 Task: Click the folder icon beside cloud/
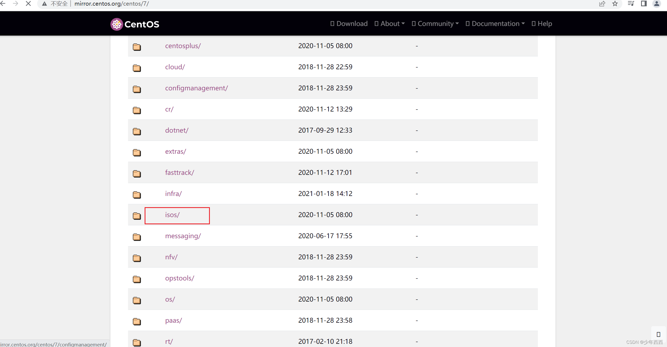137,68
